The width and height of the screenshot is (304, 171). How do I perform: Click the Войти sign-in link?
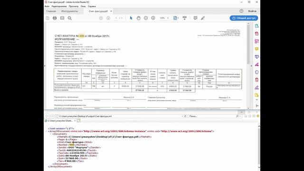pyautogui.click(x=252, y=11)
